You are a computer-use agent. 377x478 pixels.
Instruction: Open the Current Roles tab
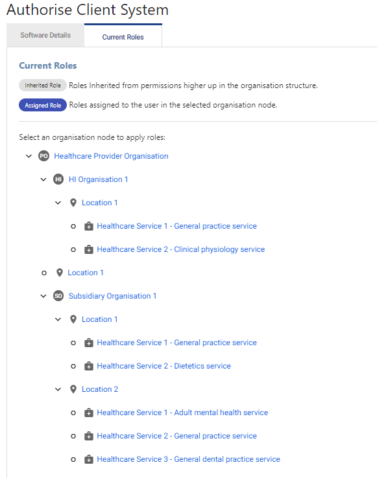click(123, 36)
